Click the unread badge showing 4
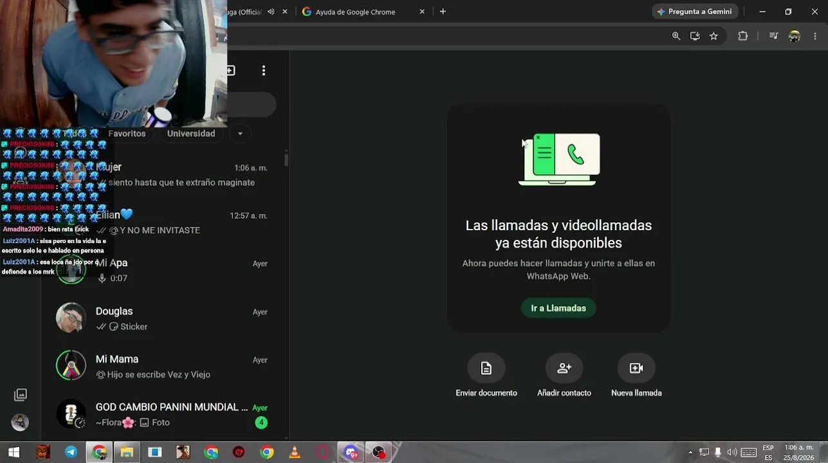 click(261, 422)
